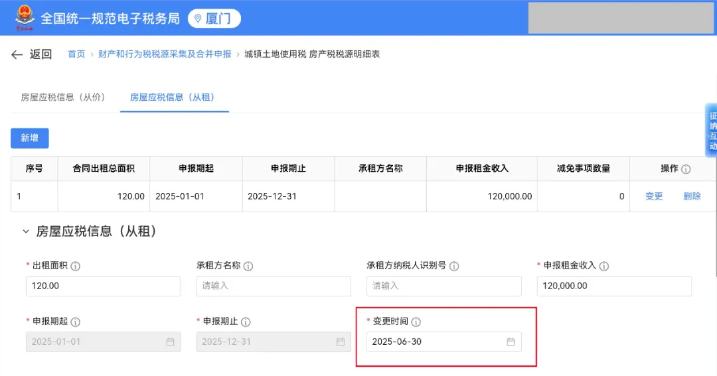This screenshot has width=717, height=376.
Task: Click info icon beside 申报租金收入 label
Action: 604,266
